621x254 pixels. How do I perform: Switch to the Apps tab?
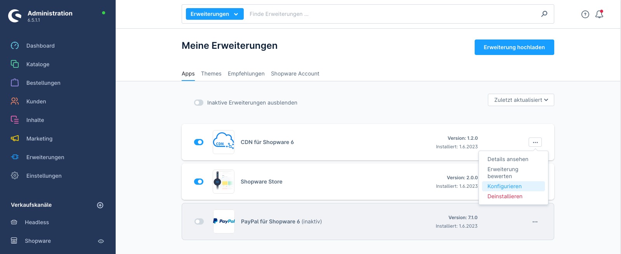[188, 74]
